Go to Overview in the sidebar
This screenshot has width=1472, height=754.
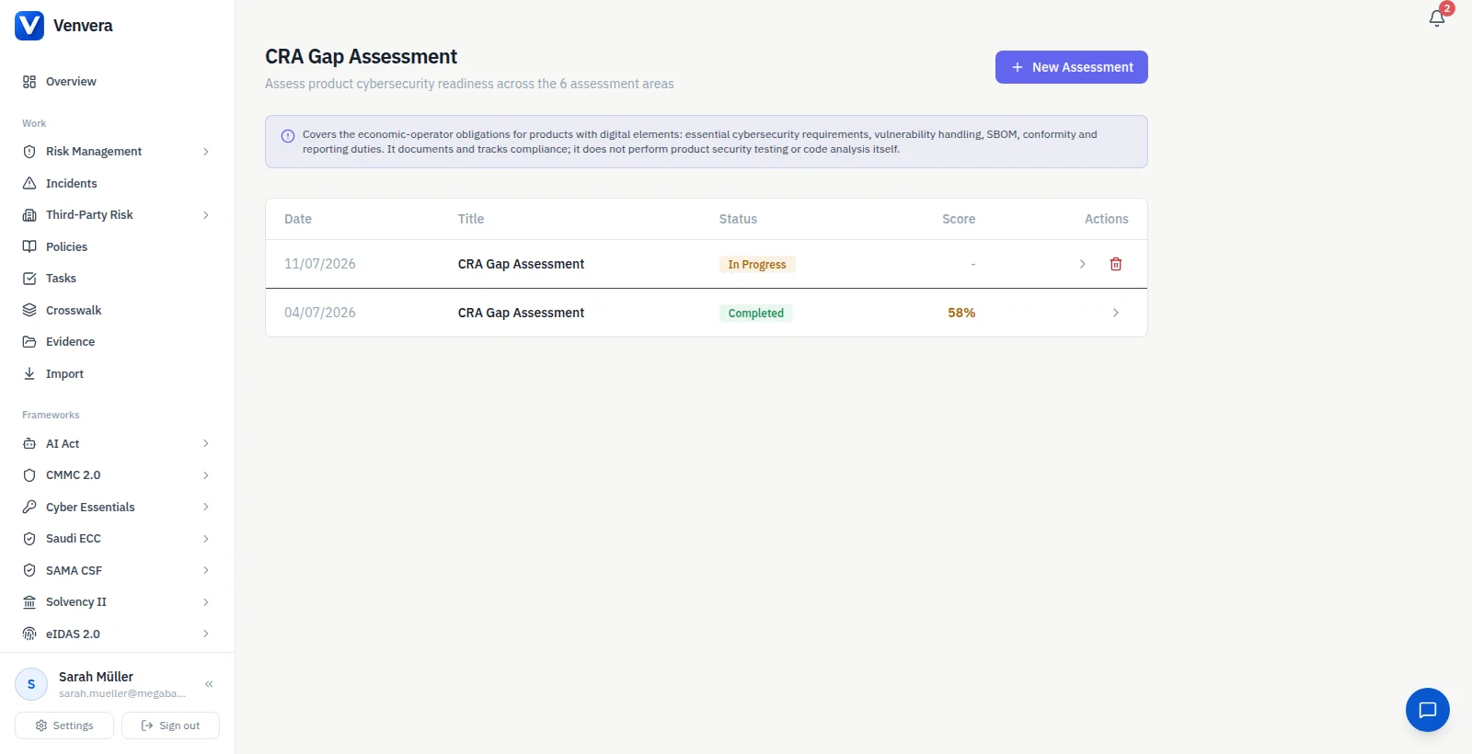117,82
